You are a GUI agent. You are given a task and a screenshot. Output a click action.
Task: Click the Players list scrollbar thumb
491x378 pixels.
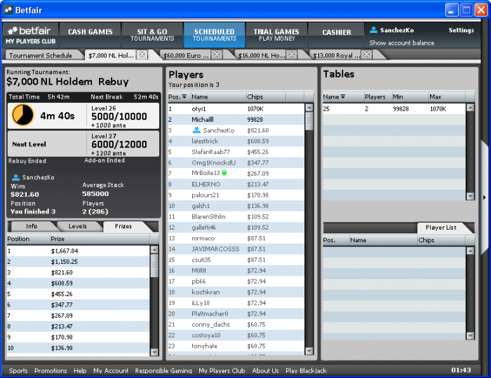tap(309, 121)
